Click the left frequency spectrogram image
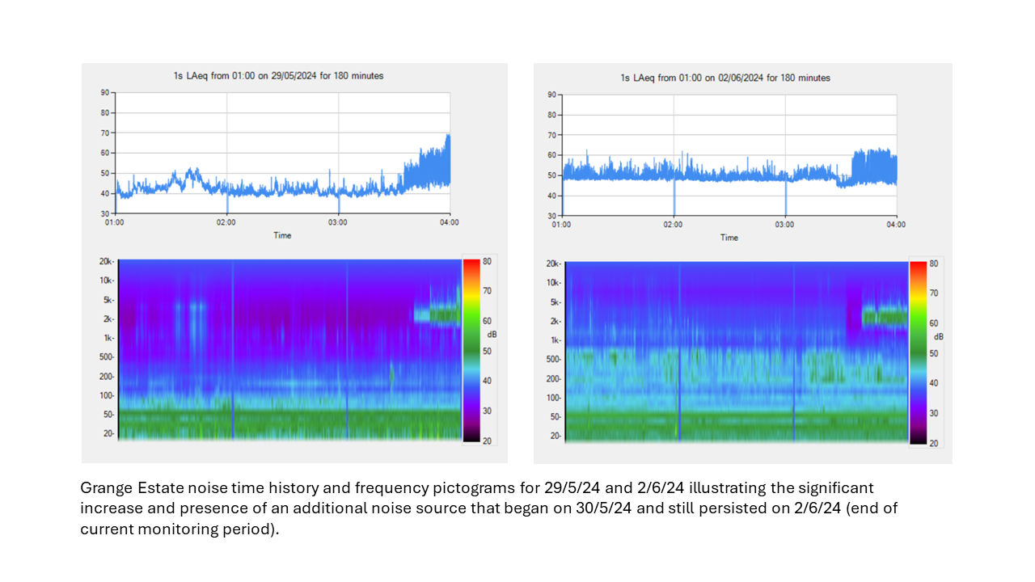This screenshot has width=1035, height=582. click(x=289, y=349)
